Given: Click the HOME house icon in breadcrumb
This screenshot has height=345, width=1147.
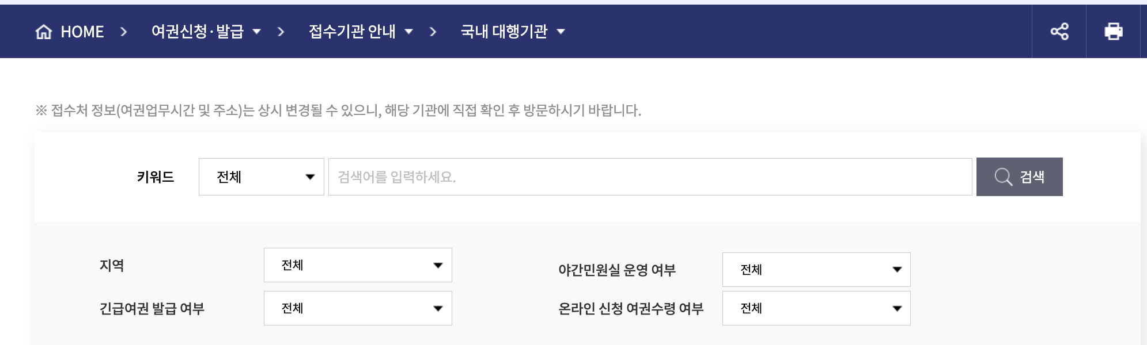Looking at the screenshot, I should click(x=43, y=32).
